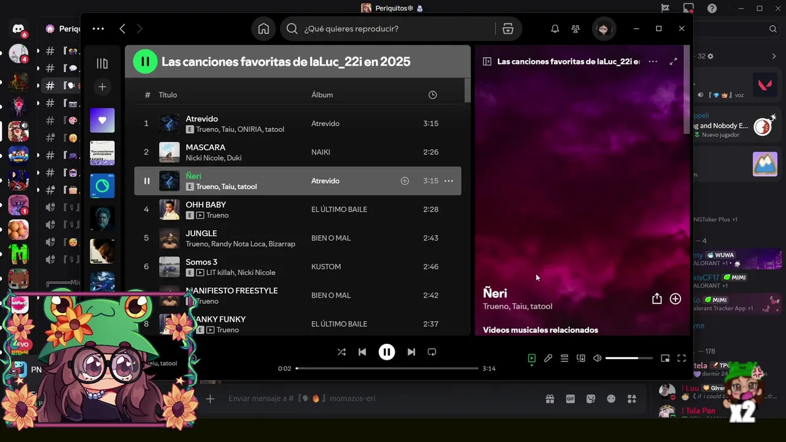The width and height of the screenshot is (786, 442).
Task: Open the Spotify miniplayer
Action: tap(665, 358)
